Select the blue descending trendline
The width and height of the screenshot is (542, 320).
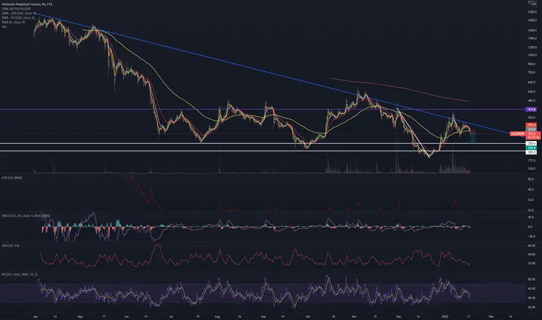(x=242, y=66)
